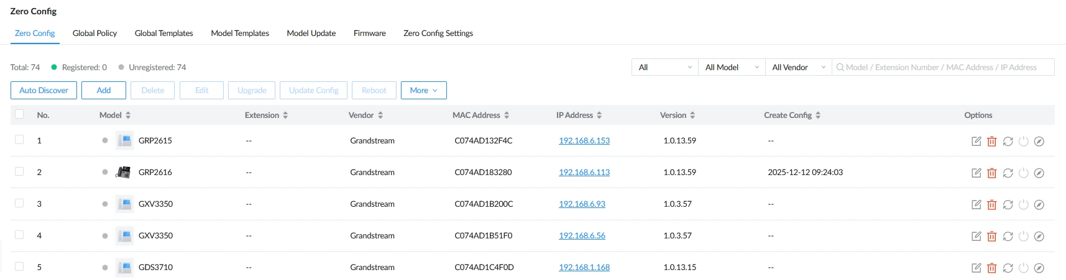Tick the select-all checkbox in table header

pyautogui.click(x=19, y=114)
